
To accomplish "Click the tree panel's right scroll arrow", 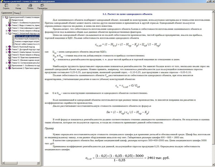I will [x=38, y=163].
